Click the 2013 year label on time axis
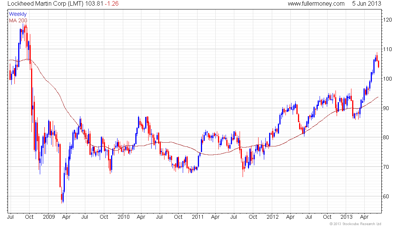Image resolution: width=417 pixels, height=227 pixels. point(346,217)
